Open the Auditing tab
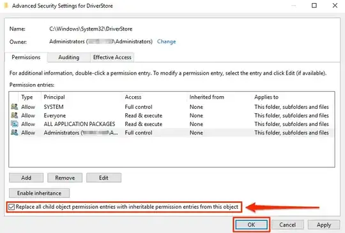This screenshot has height=233, width=345. pyautogui.click(x=68, y=57)
